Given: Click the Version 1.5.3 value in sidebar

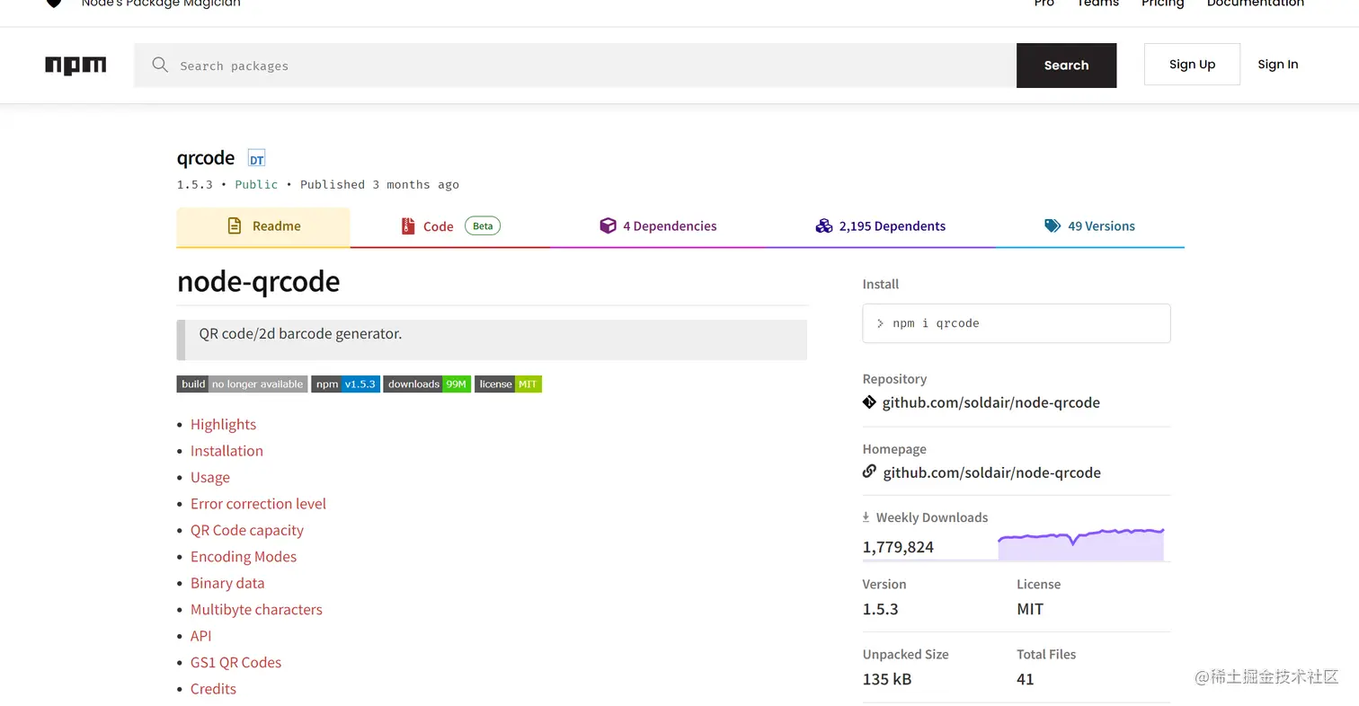Looking at the screenshot, I should [881, 609].
